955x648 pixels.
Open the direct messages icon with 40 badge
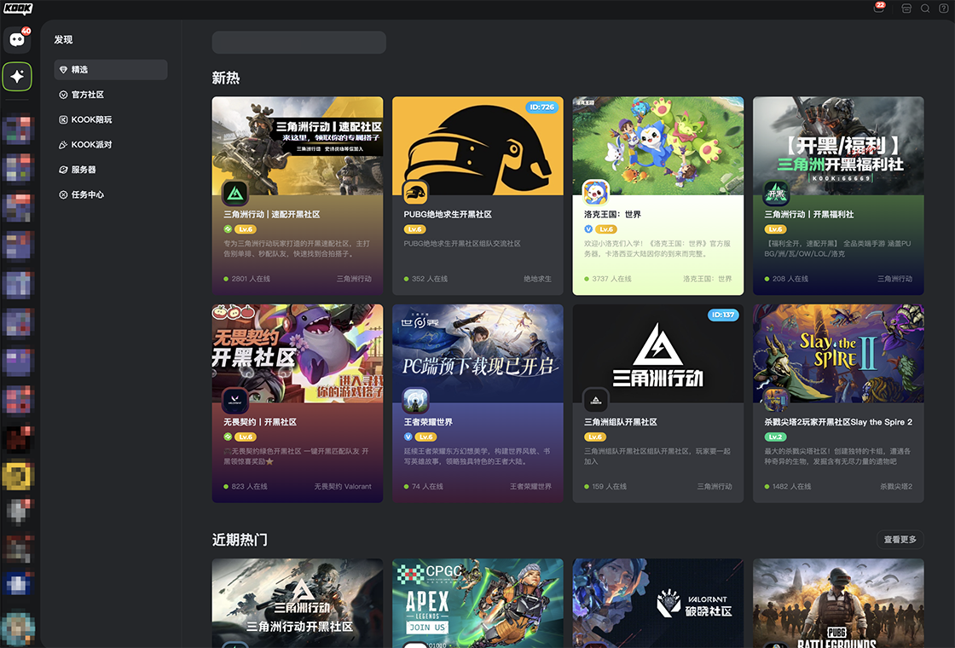coord(17,39)
